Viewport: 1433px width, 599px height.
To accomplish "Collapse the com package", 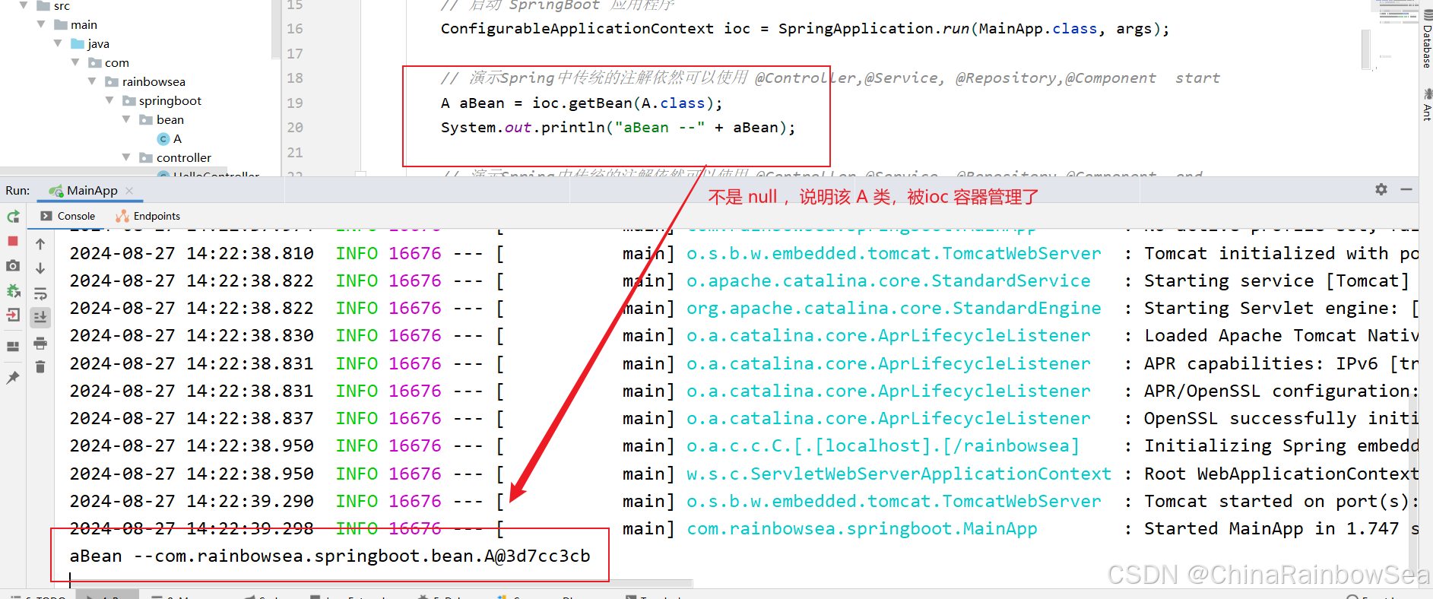I will [75, 62].
